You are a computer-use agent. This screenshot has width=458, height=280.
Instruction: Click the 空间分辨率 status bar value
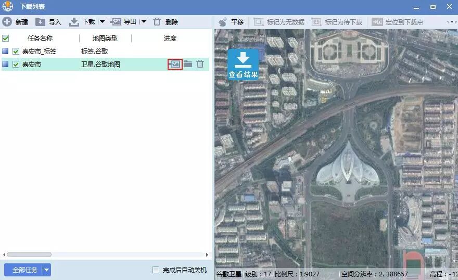[x=374, y=274]
